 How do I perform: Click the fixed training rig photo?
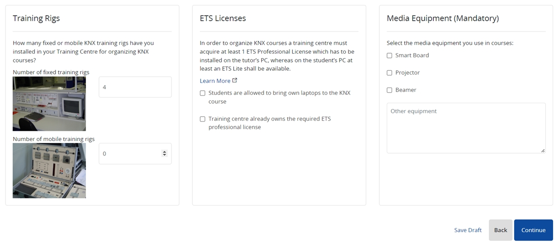tap(49, 104)
